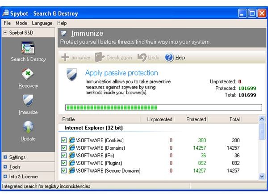
Task: Sort by the Protected column header
Action: pyautogui.click(x=191, y=119)
